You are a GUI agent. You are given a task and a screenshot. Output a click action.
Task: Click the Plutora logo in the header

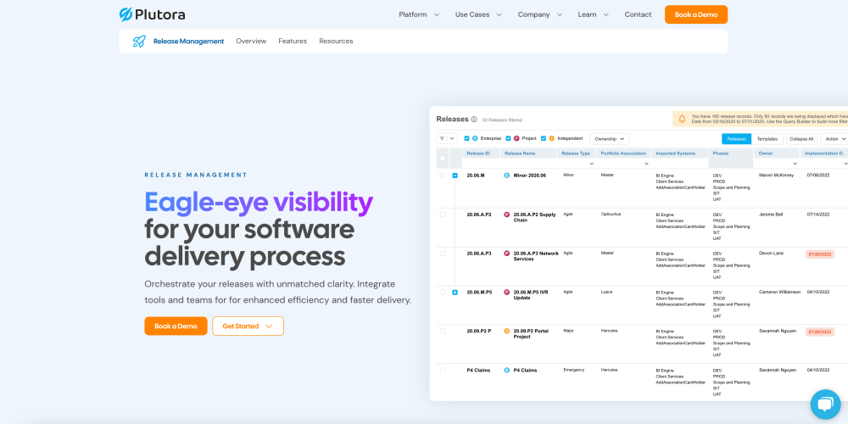coord(152,14)
